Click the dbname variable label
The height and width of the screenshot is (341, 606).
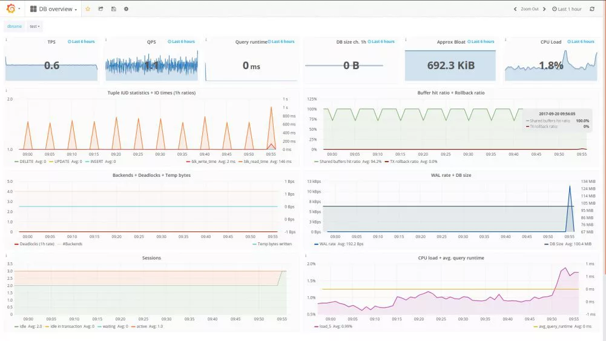pyautogui.click(x=15, y=26)
